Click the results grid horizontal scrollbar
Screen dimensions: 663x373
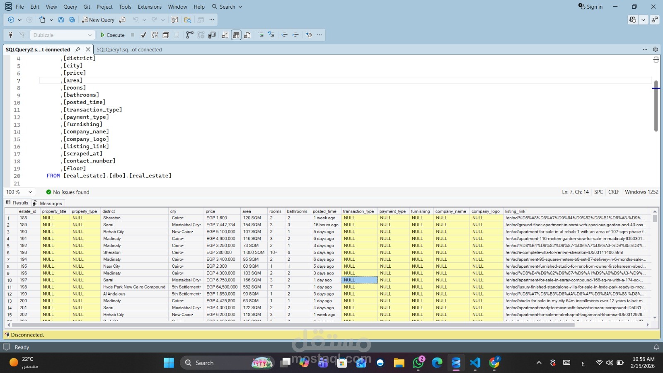(327, 325)
